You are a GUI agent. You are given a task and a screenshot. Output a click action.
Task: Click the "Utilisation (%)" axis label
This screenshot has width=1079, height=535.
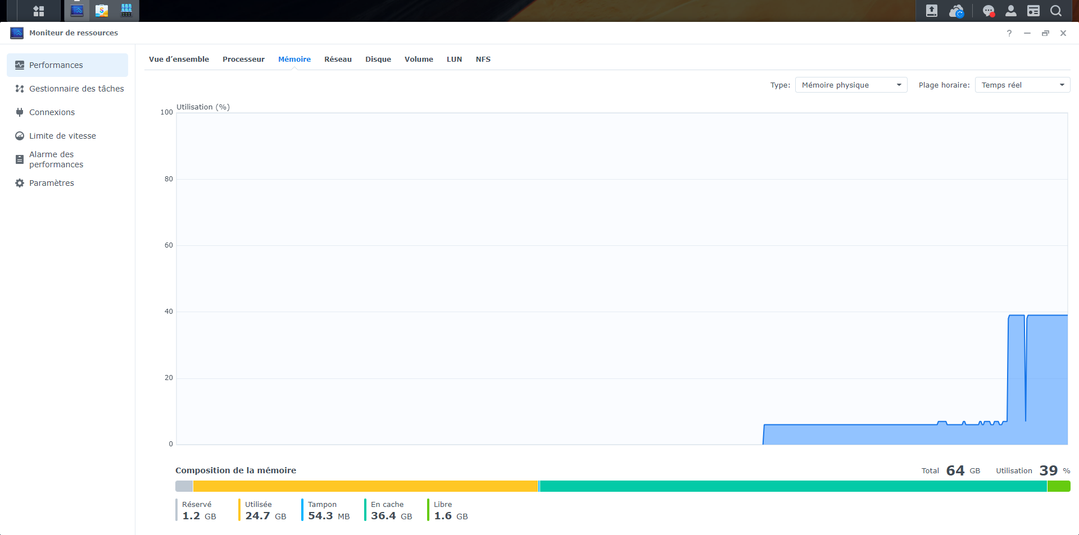pyautogui.click(x=203, y=107)
